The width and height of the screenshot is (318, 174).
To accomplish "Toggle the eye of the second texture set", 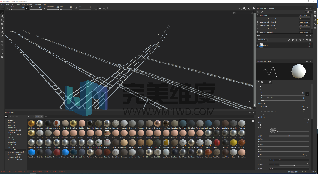I will [x=258, y=19].
